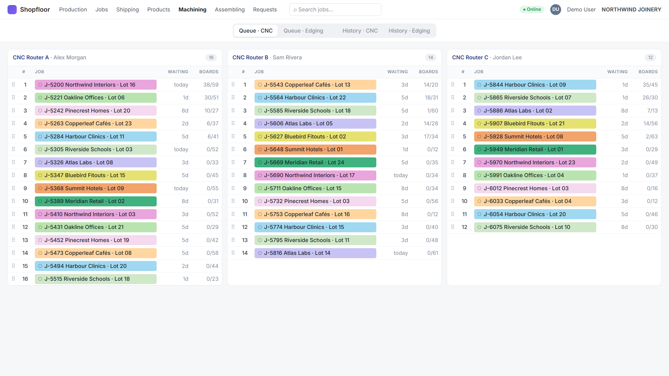
Task: Open job J-5928 Summit Hotels · Lot 08
Action: pos(535,136)
